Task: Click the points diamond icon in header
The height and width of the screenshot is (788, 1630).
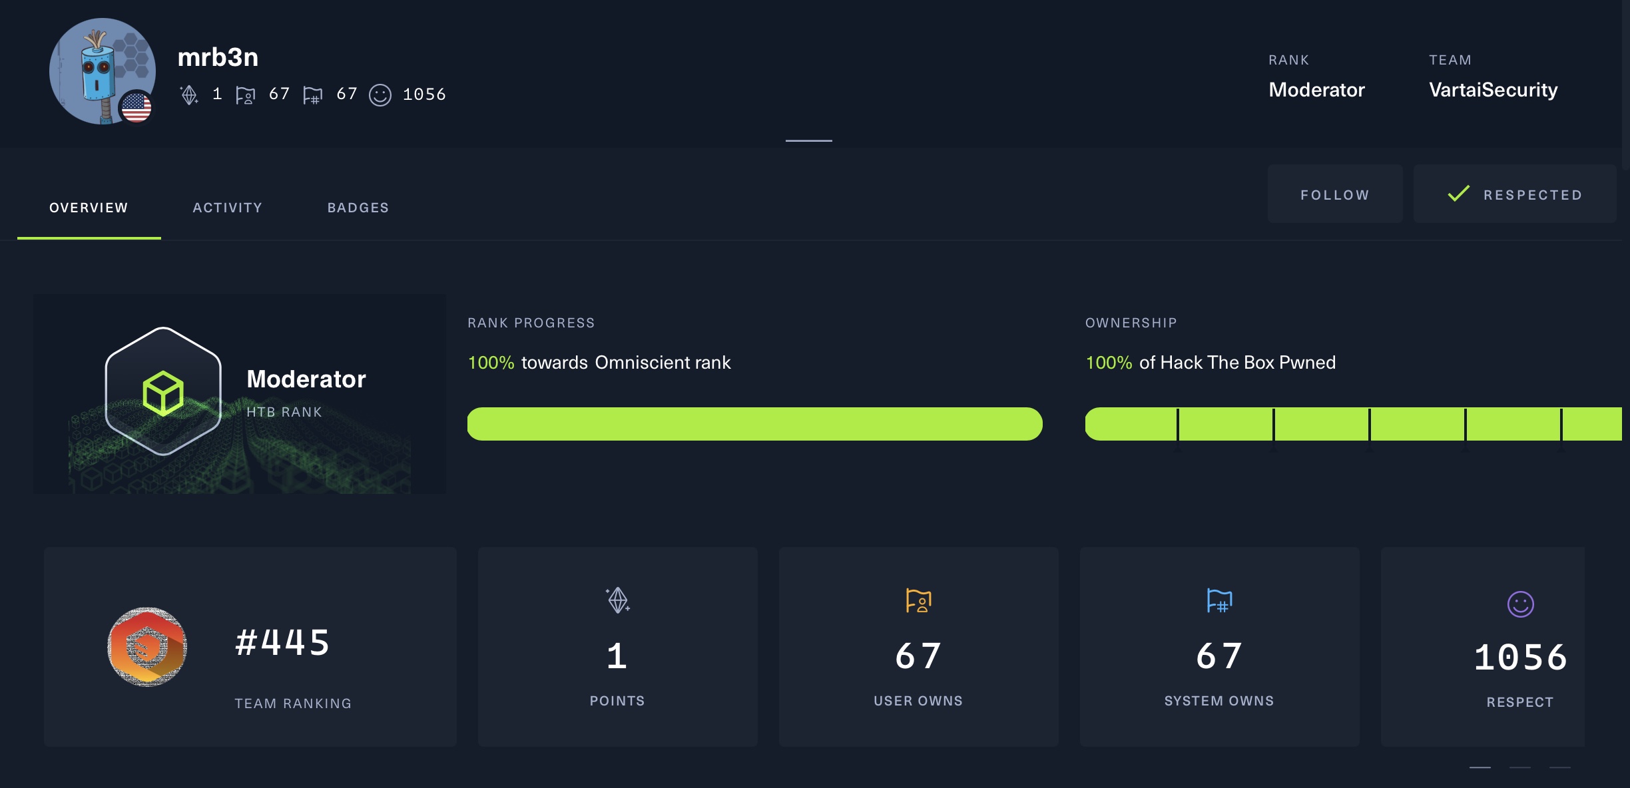Action: click(x=189, y=95)
